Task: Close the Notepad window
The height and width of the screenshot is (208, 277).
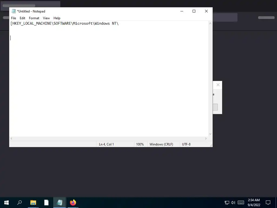Action: coord(206,11)
